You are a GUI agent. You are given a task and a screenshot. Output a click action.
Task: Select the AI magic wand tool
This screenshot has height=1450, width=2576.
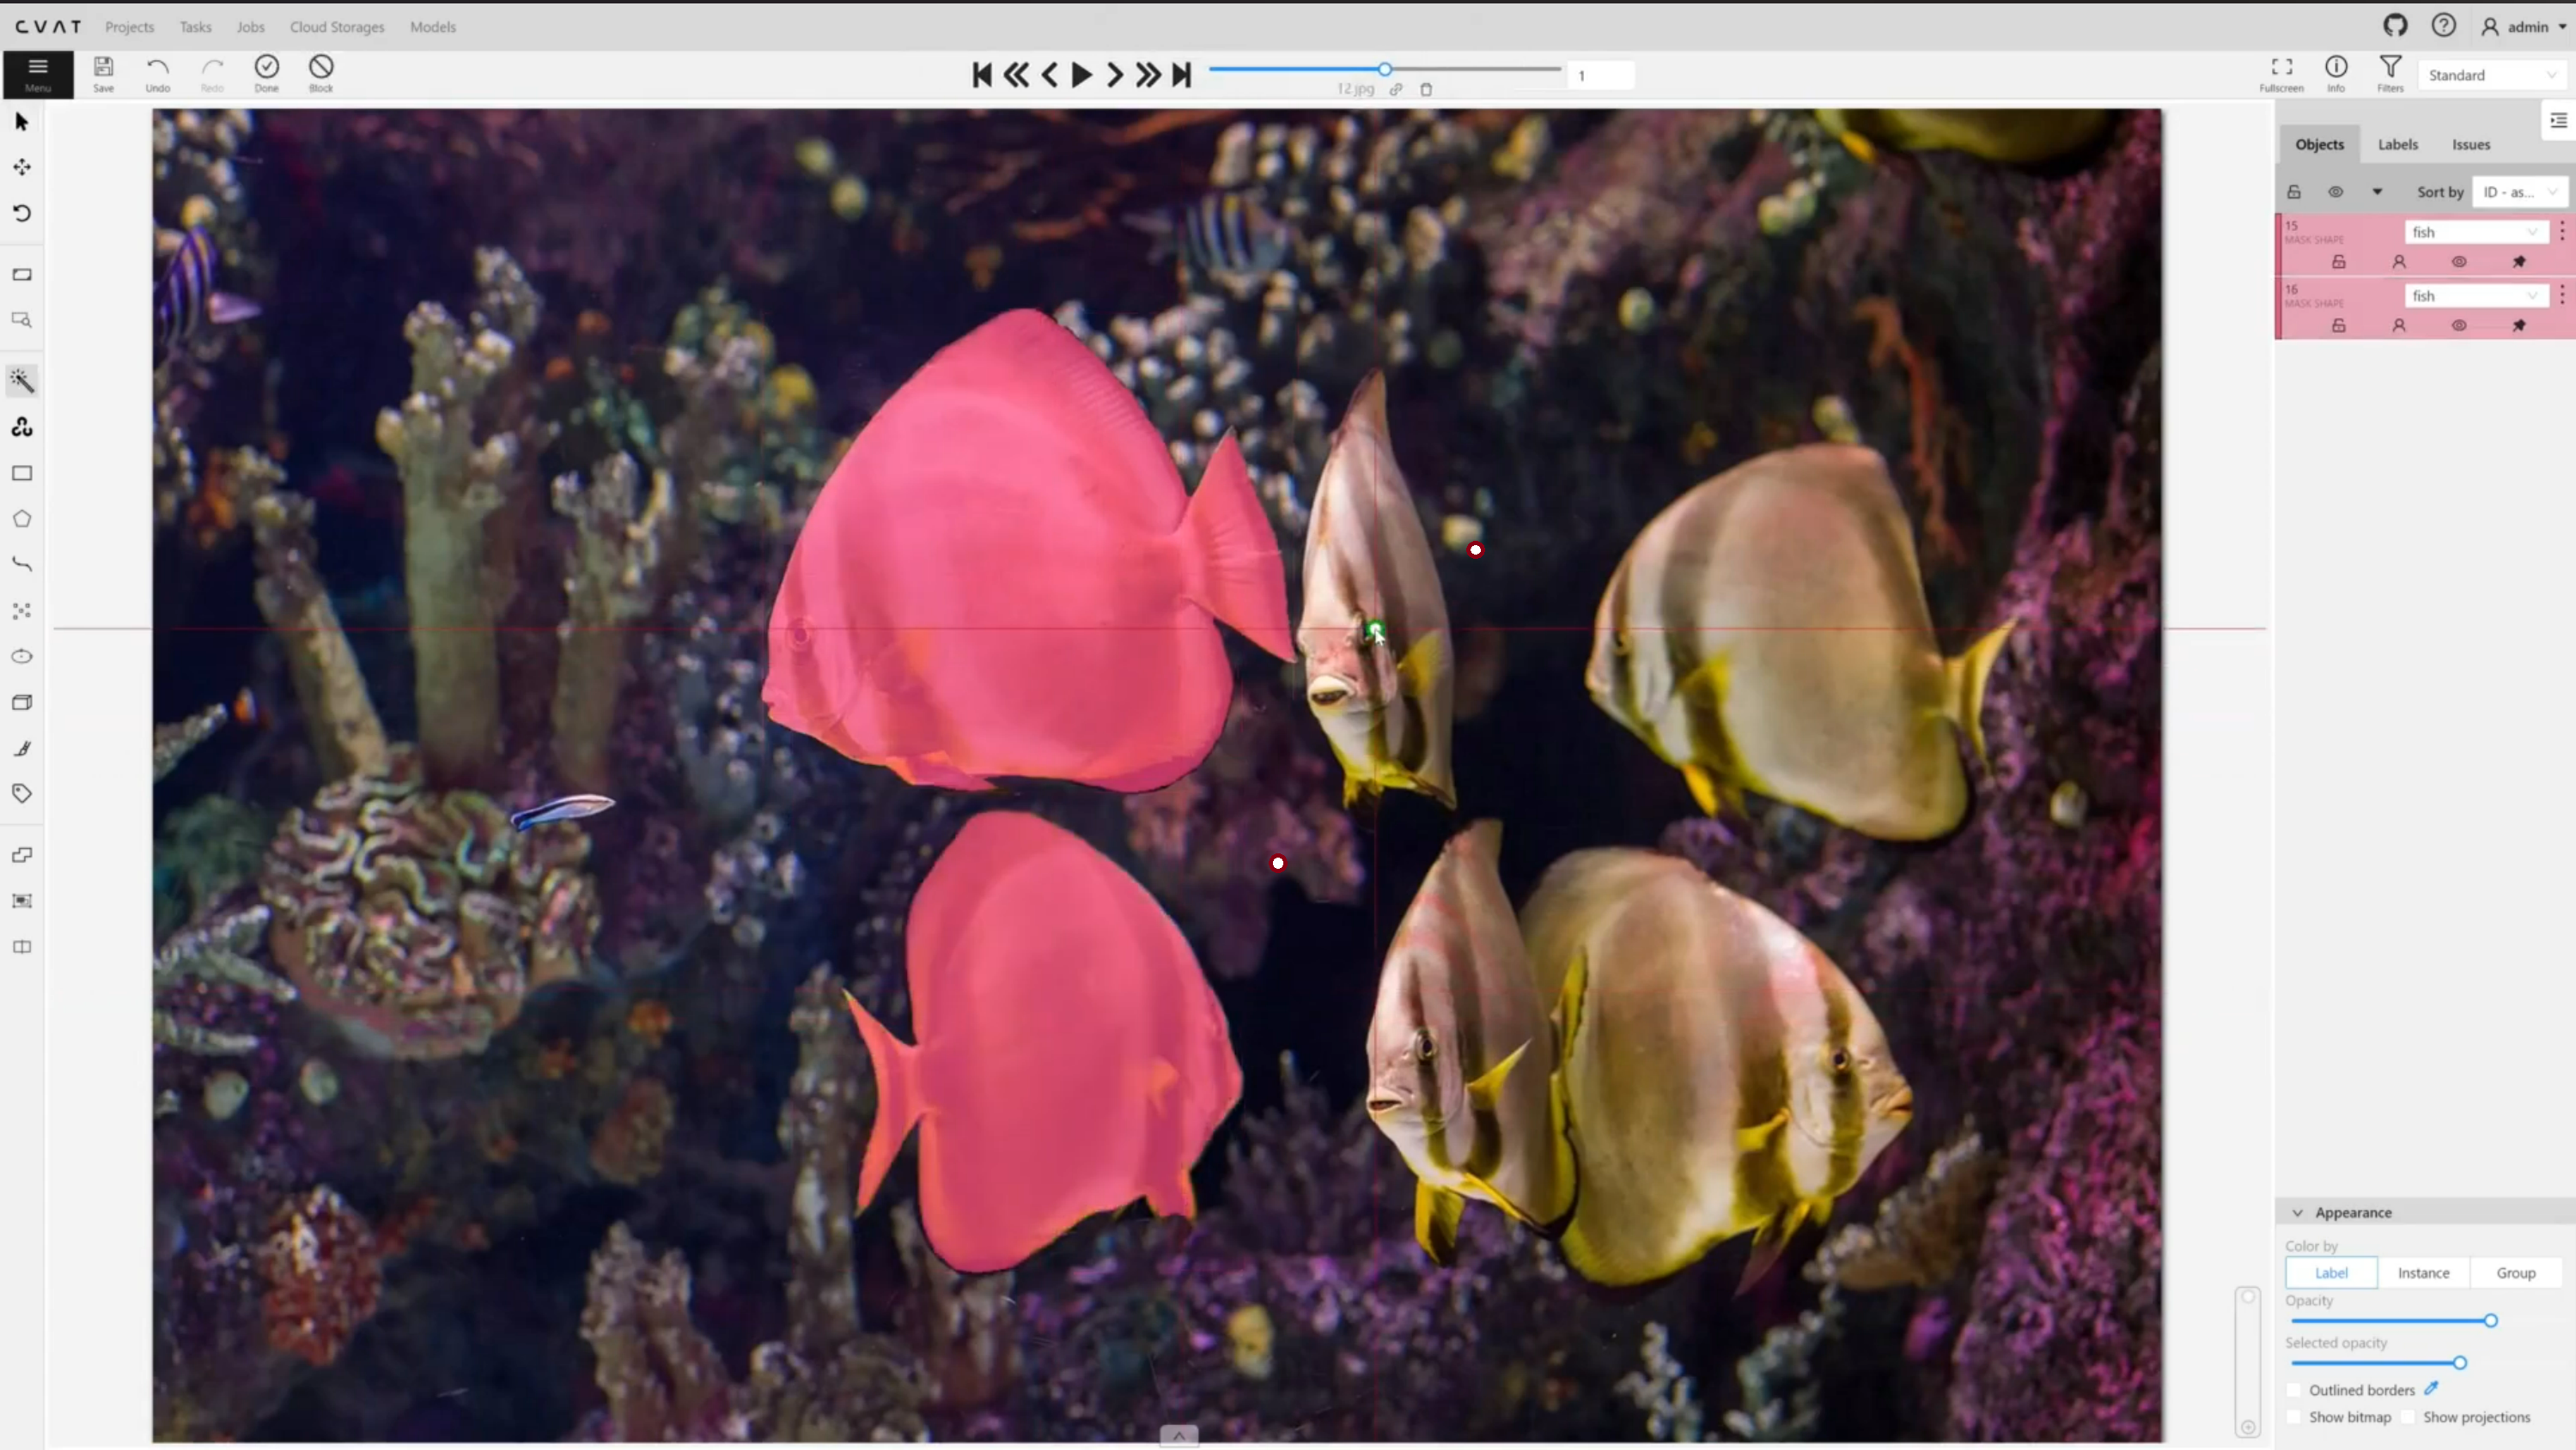[21, 380]
